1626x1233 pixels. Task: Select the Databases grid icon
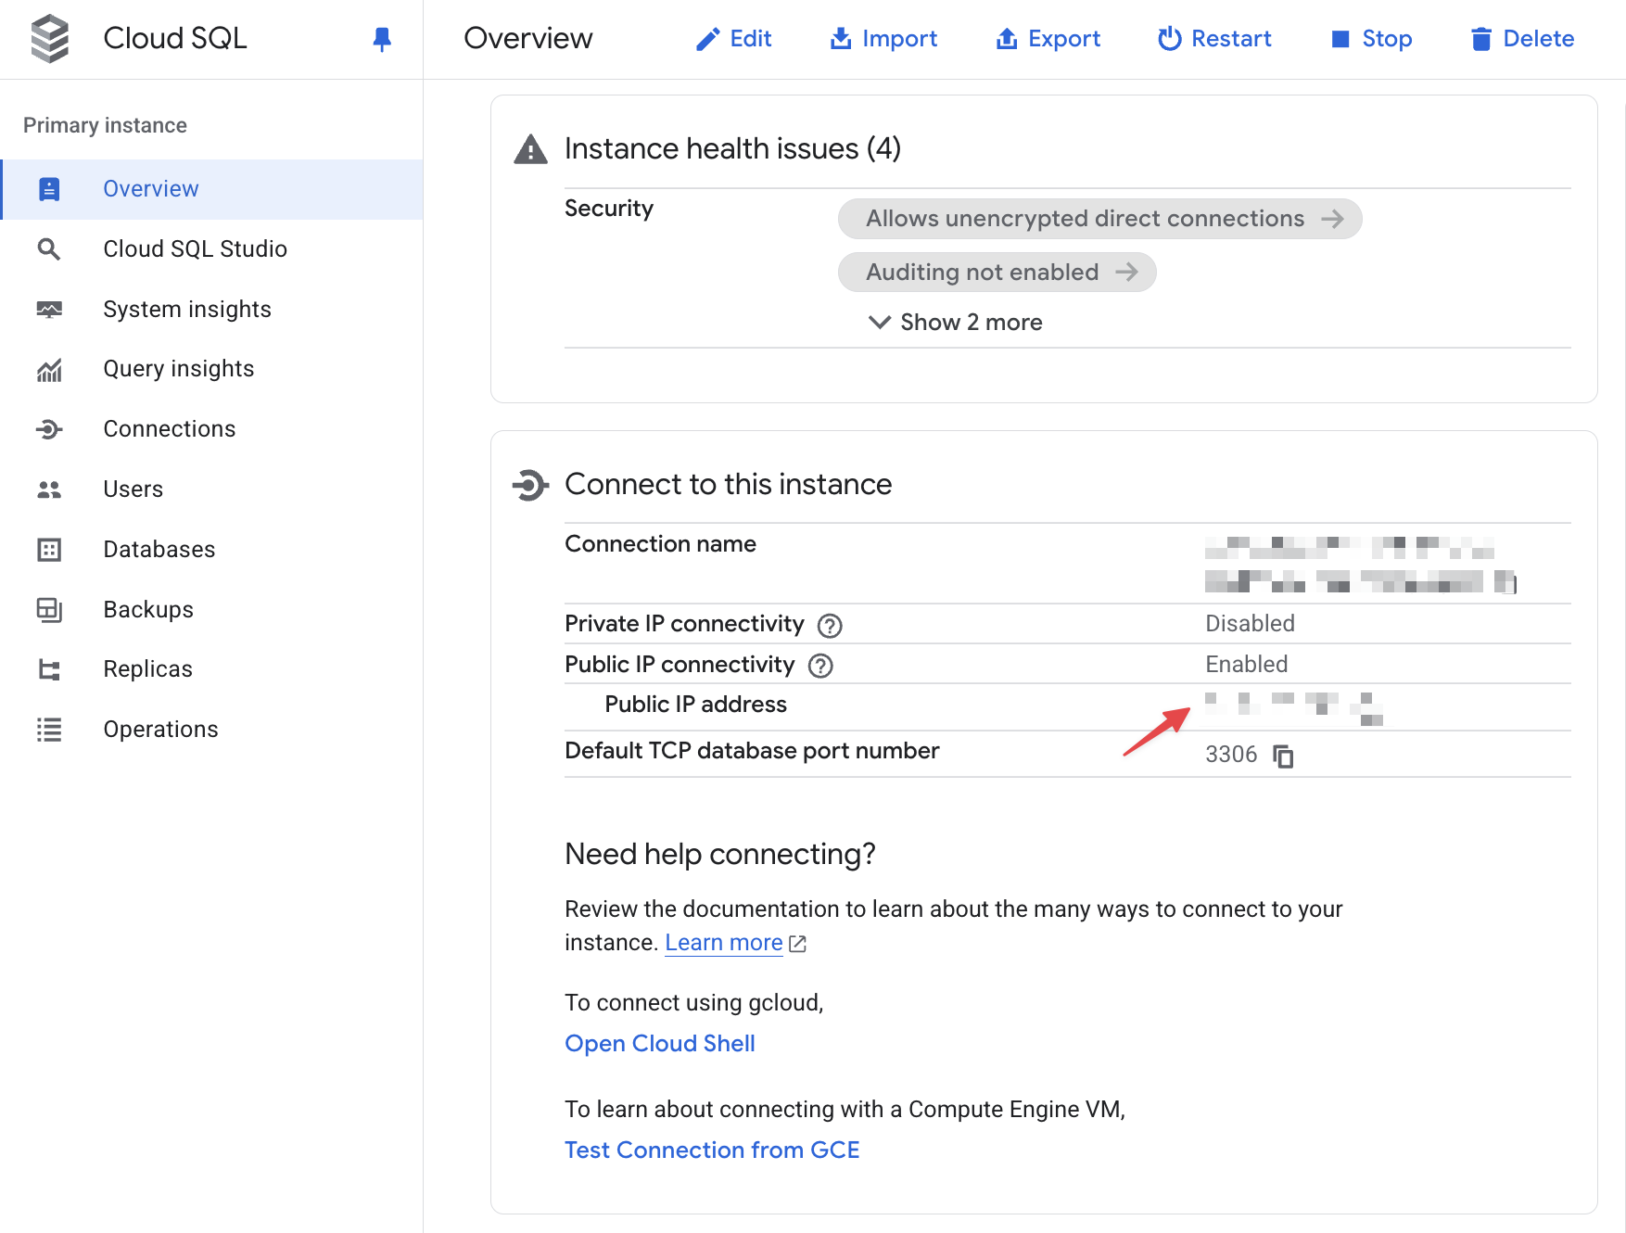(x=49, y=549)
